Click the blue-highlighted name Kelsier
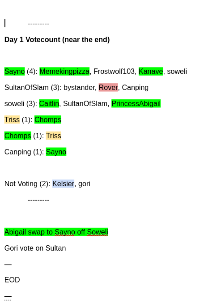Viewport: 204px width, 307px height. [x=63, y=183]
